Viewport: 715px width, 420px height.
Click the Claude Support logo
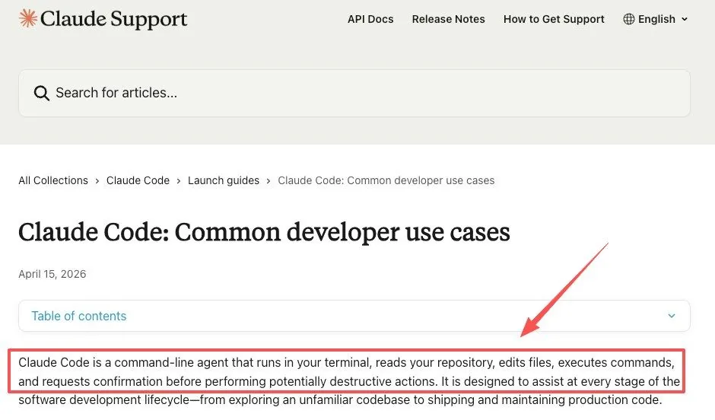tap(103, 19)
